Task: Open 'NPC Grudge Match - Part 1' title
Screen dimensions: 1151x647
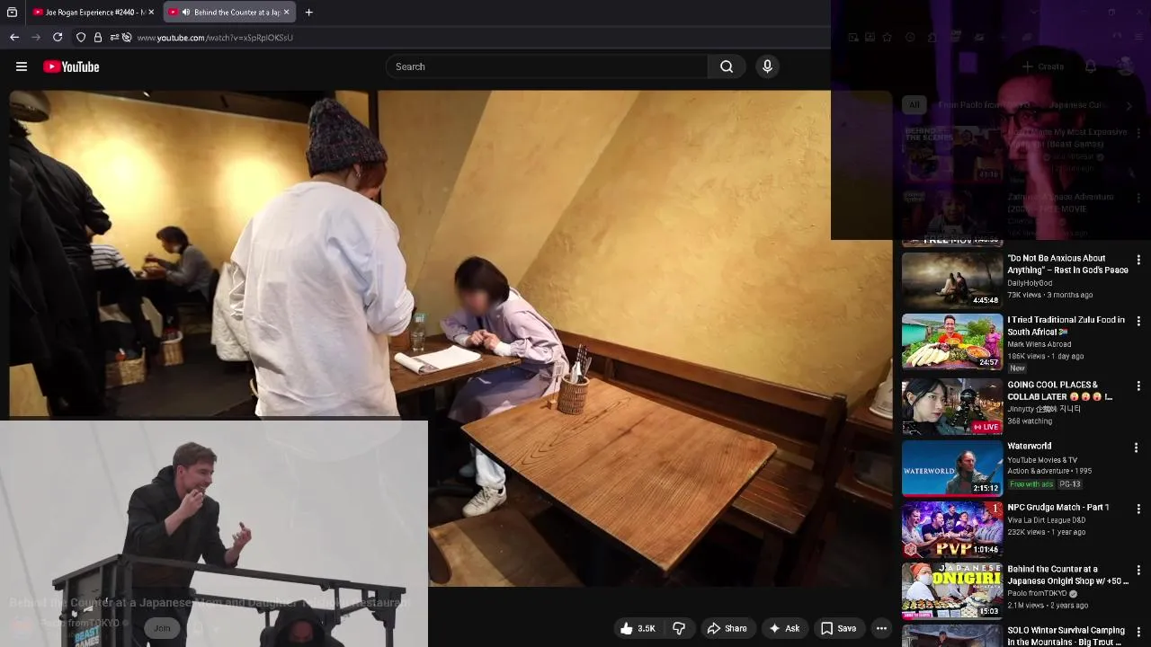Action: click(1057, 507)
